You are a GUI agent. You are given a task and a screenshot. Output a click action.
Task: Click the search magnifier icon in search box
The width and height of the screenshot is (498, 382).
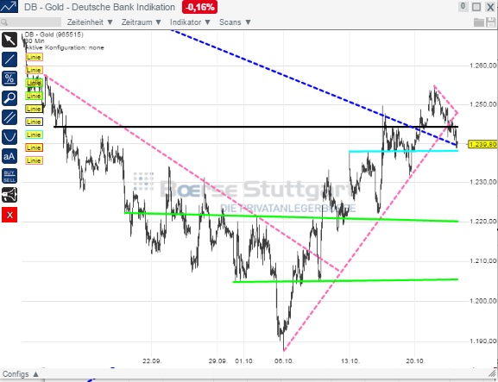click(4, 22)
